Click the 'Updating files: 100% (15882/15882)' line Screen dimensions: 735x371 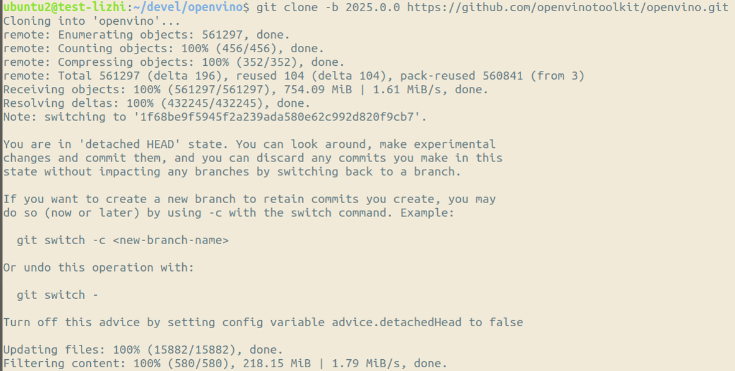point(143,349)
